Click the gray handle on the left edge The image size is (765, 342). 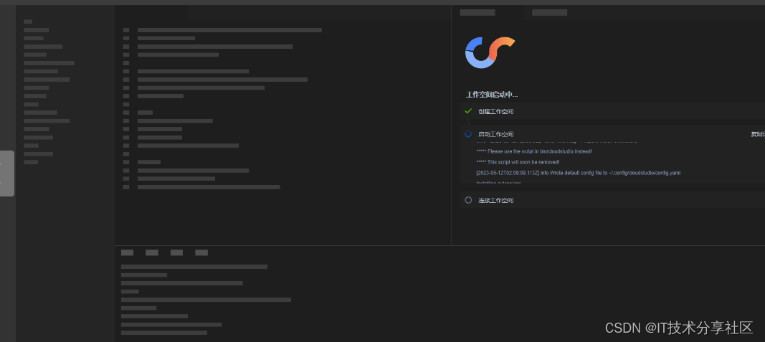(x=7, y=174)
